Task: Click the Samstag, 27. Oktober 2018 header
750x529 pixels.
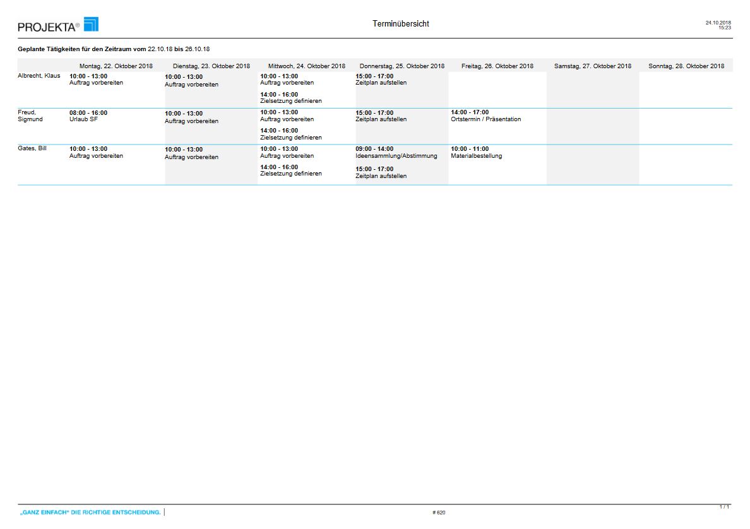Action: 592,66
